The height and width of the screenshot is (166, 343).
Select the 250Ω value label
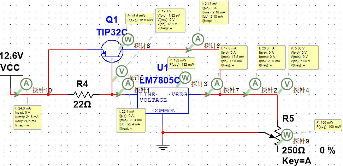pyautogui.click(x=293, y=150)
